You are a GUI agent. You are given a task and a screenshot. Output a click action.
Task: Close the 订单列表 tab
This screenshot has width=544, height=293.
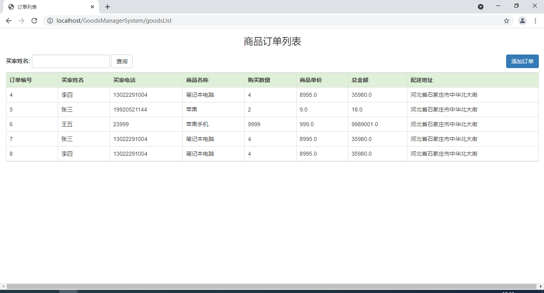click(92, 7)
